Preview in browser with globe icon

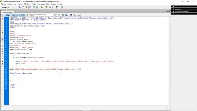click(66, 15)
